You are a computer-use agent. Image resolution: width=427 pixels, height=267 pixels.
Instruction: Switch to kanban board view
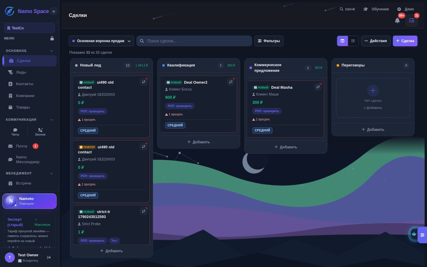[342, 41]
